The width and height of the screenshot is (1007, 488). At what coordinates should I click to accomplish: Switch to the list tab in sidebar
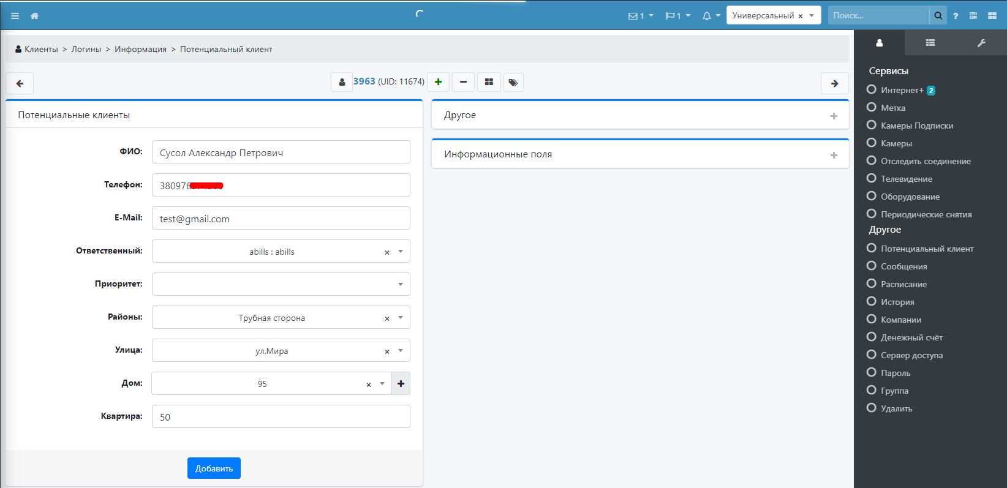[x=930, y=43]
